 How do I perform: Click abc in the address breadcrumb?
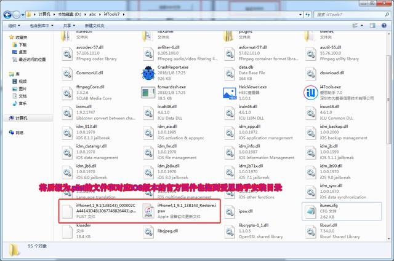pos(92,14)
